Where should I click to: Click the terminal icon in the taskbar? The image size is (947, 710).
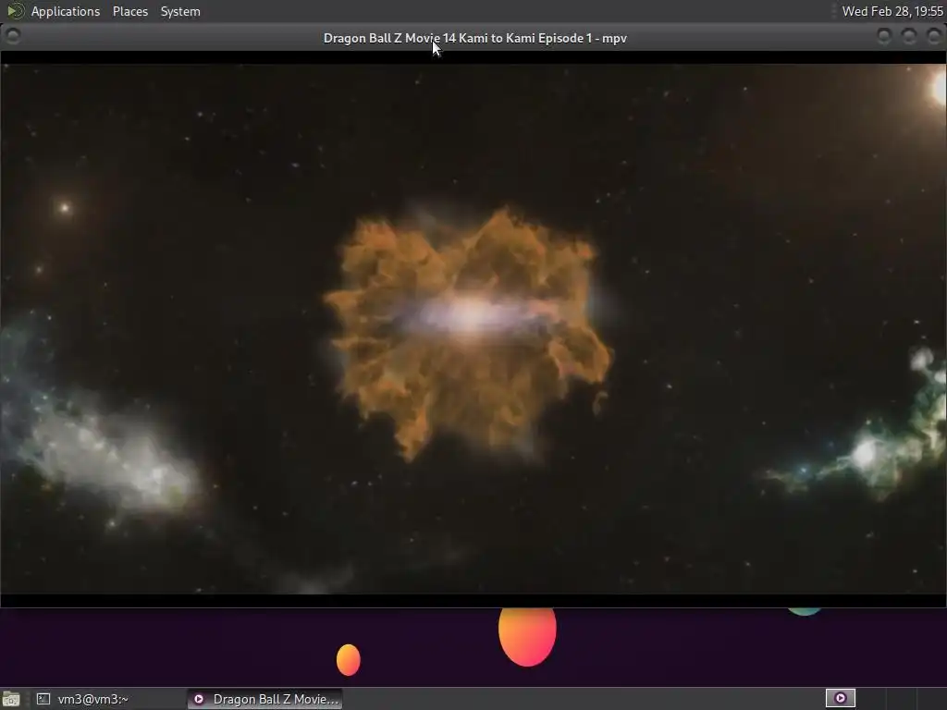click(43, 699)
